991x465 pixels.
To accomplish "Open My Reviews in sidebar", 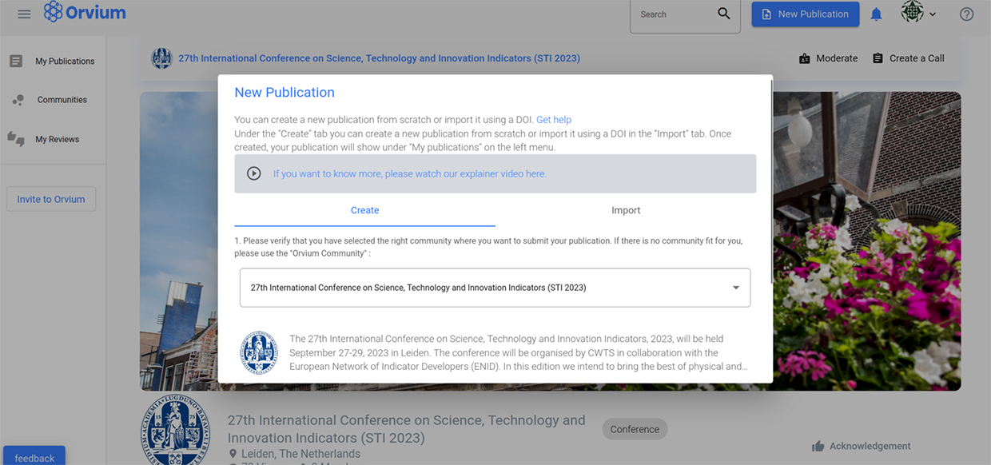I will point(53,139).
